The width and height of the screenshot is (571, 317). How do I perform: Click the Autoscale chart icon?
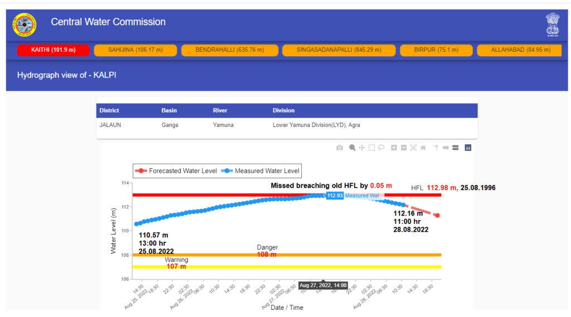413,148
